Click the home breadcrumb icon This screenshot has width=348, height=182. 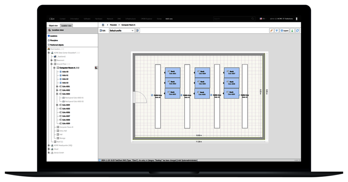(x=103, y=25)
